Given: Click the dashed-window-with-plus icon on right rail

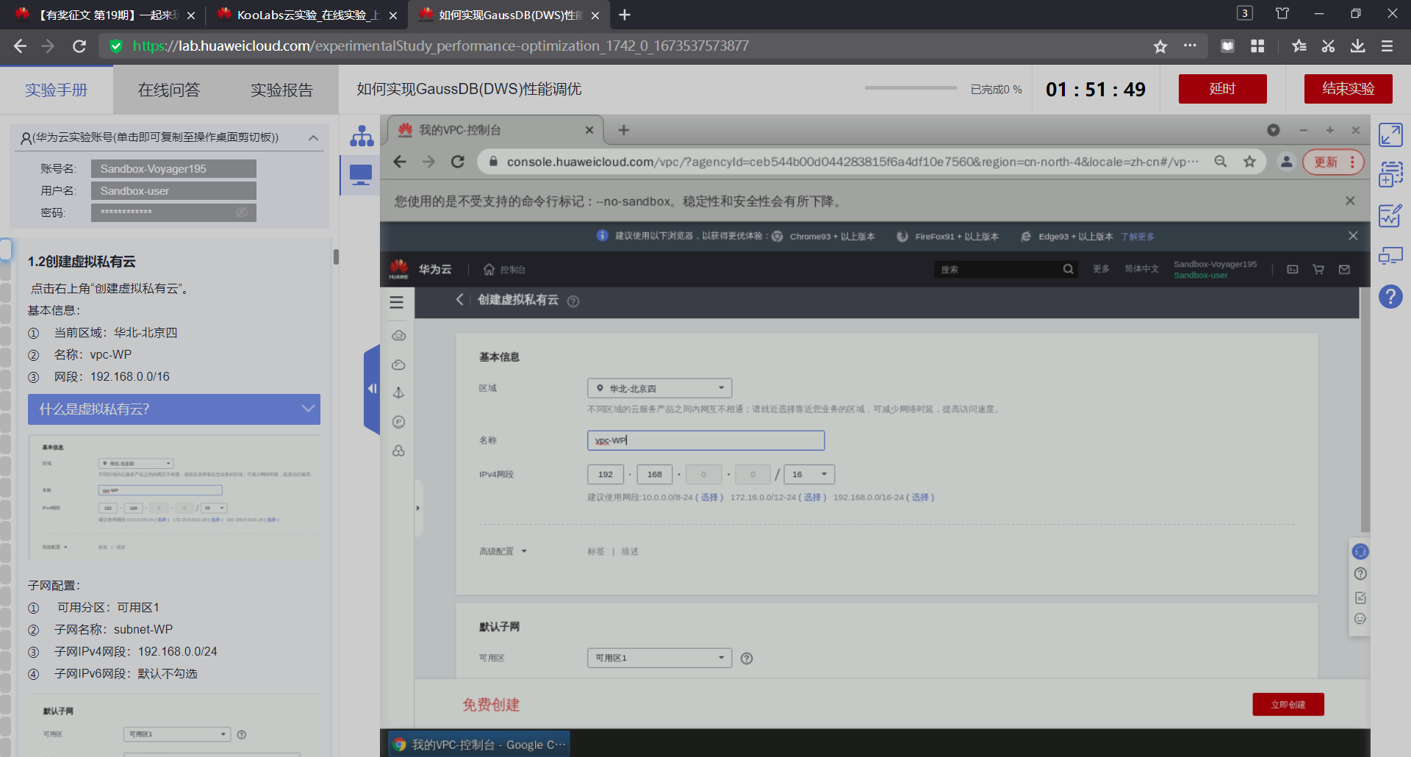Looking at the screenshot, I should tap(1390, 175).
